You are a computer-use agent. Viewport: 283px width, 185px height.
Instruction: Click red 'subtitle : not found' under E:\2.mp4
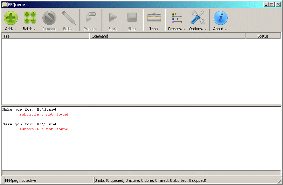[44, 129]
